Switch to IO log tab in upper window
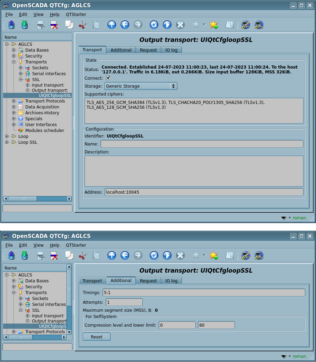The height and width of the screenshot is (362, 316). 171,50
